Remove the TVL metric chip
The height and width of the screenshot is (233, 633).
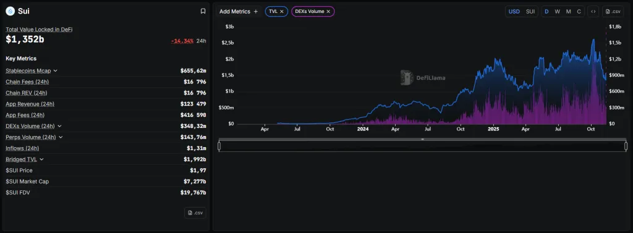point(282,12)
